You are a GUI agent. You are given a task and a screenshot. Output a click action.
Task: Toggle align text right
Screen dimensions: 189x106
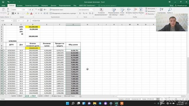[x=41, y=13]
